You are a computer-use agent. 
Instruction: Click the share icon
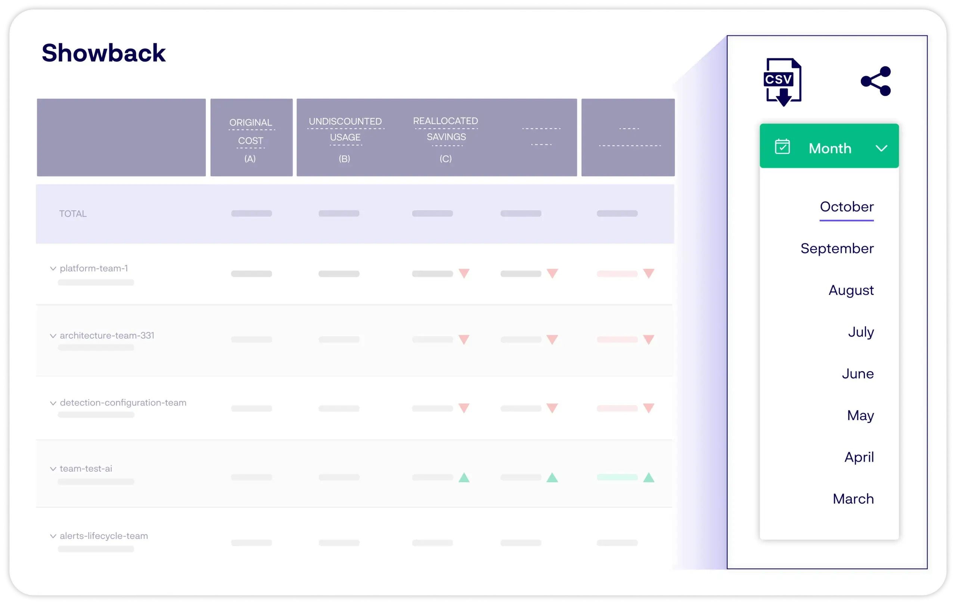coord(876,81)
